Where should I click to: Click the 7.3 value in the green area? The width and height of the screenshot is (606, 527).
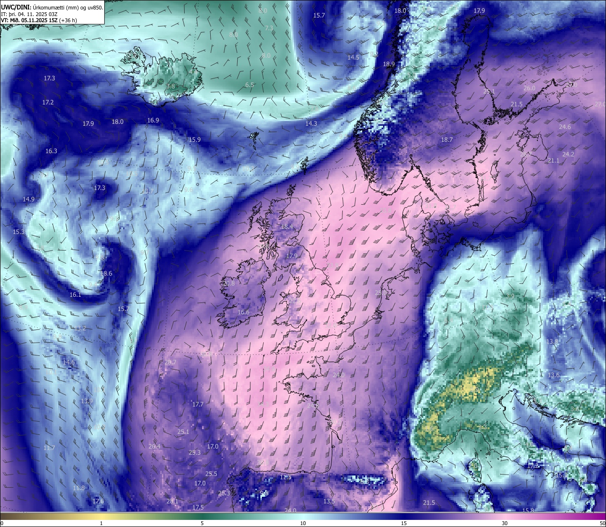pyautogui.click(x=269, y=28)
